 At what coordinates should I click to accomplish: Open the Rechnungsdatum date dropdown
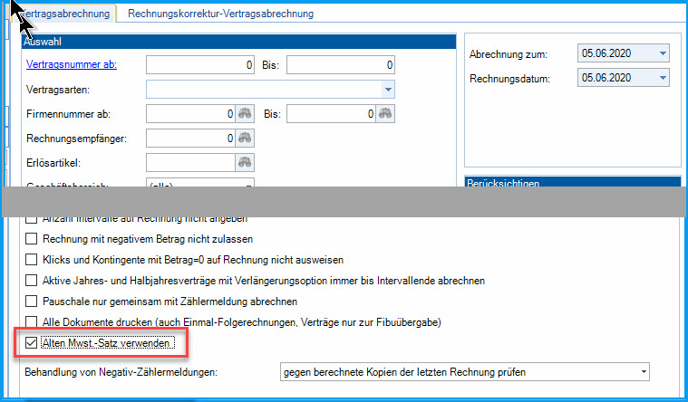click(663, 79)
